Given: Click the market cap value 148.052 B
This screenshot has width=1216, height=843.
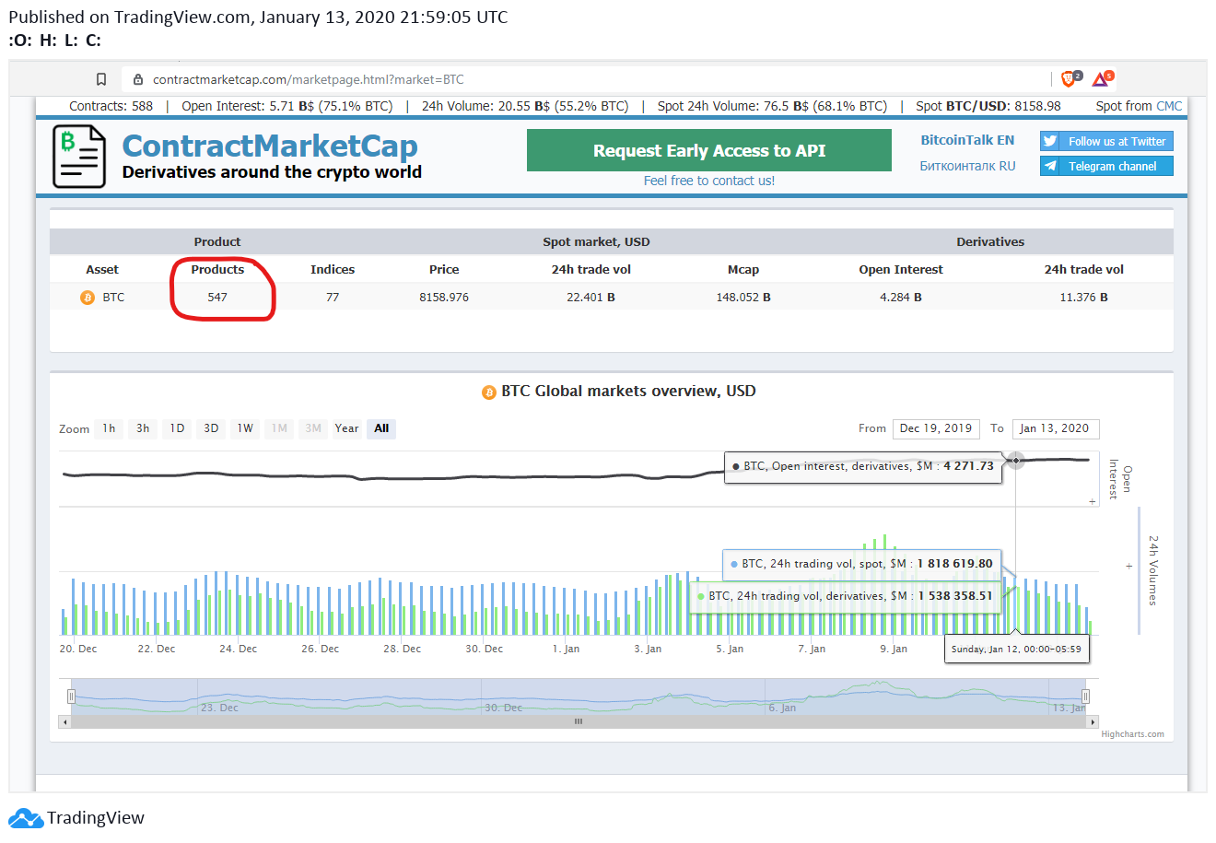Looking at the screenshot, I should coord(743,298).
